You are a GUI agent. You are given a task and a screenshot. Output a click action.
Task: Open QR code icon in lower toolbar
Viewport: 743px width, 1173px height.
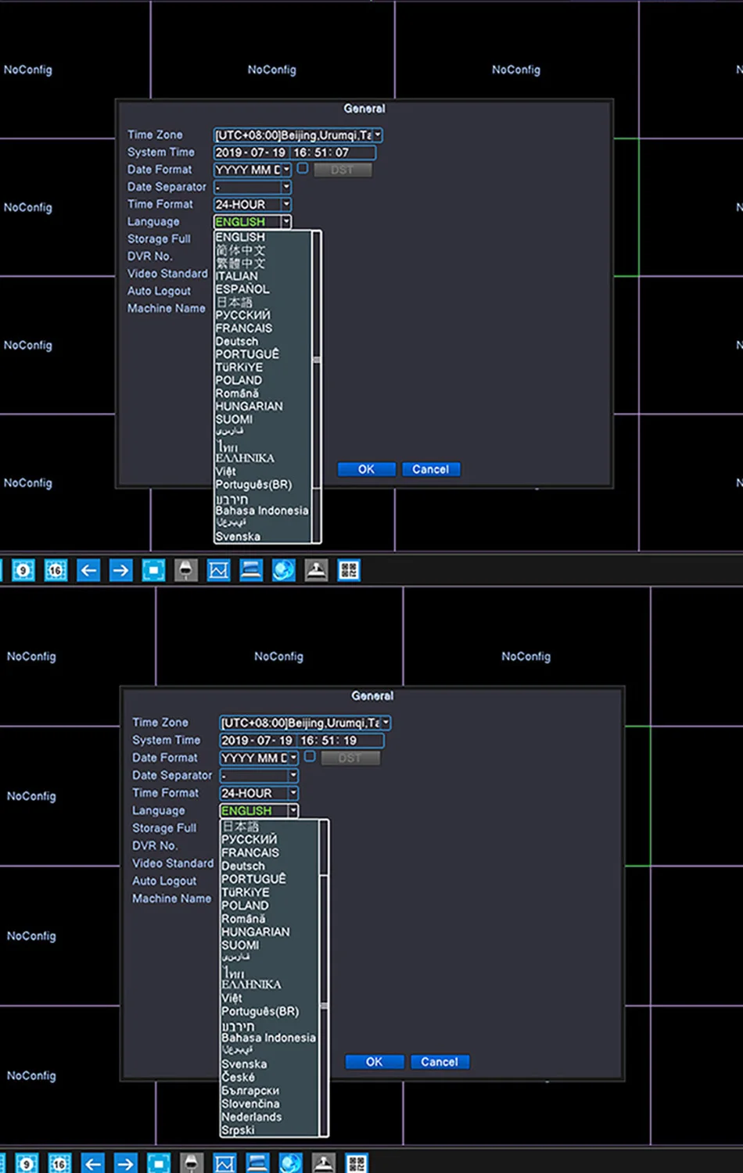(x=356, y=1164)
